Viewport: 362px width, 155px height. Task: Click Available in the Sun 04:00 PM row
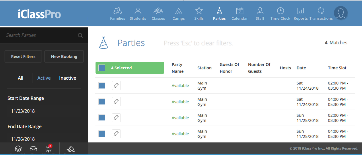pyautogui.click(x=180, y=134)
